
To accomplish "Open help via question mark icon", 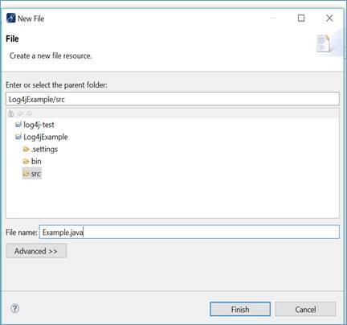I will click(15, 308).
